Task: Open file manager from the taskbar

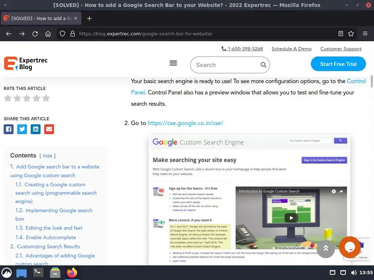Action: pos(55,273)
